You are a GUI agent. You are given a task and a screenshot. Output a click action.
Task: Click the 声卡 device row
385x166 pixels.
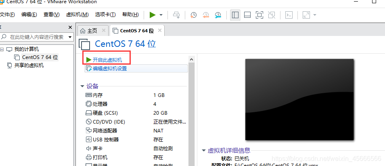(136, 148)
